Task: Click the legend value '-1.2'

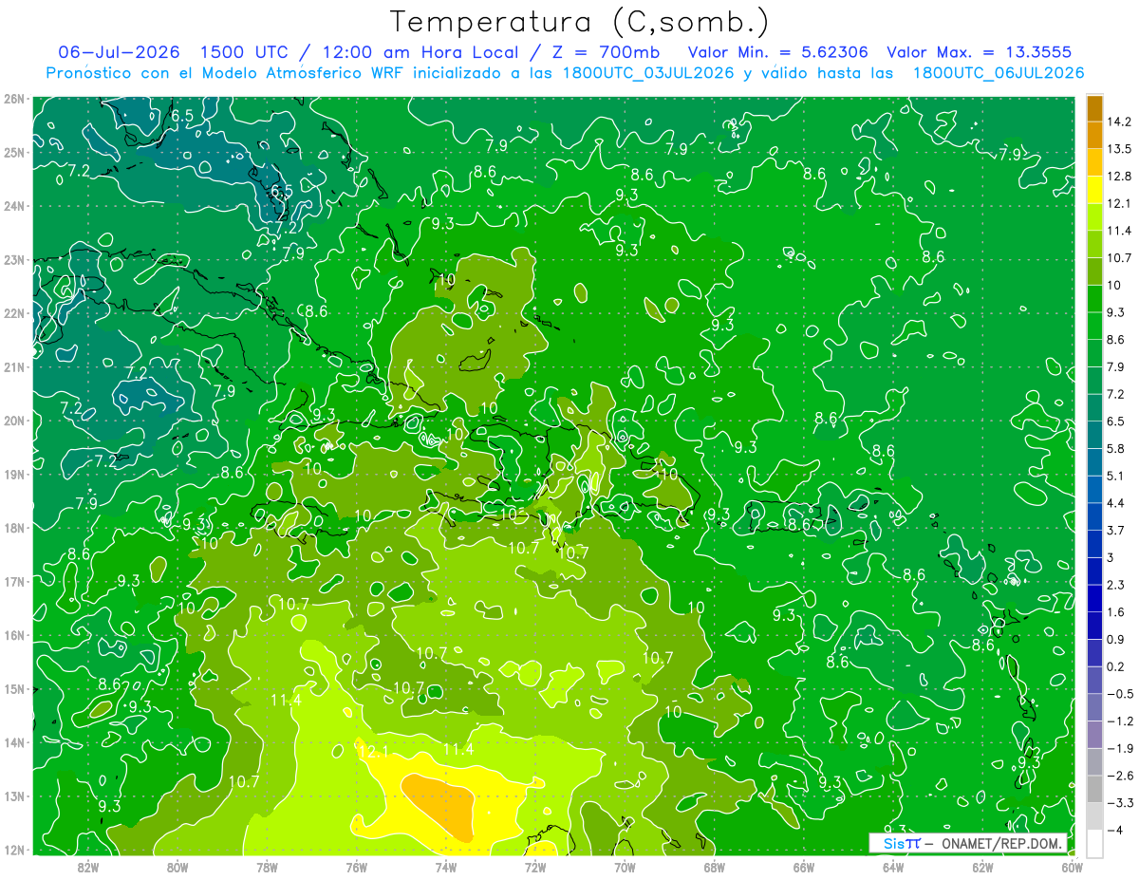Action: (x=1119, y=721)
